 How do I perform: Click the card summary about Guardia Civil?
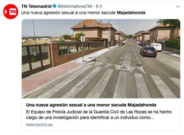point(99,115)
